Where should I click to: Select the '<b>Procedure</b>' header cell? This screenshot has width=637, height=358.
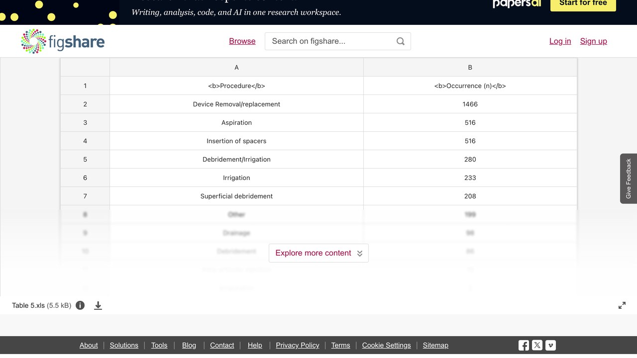[236, 86]
